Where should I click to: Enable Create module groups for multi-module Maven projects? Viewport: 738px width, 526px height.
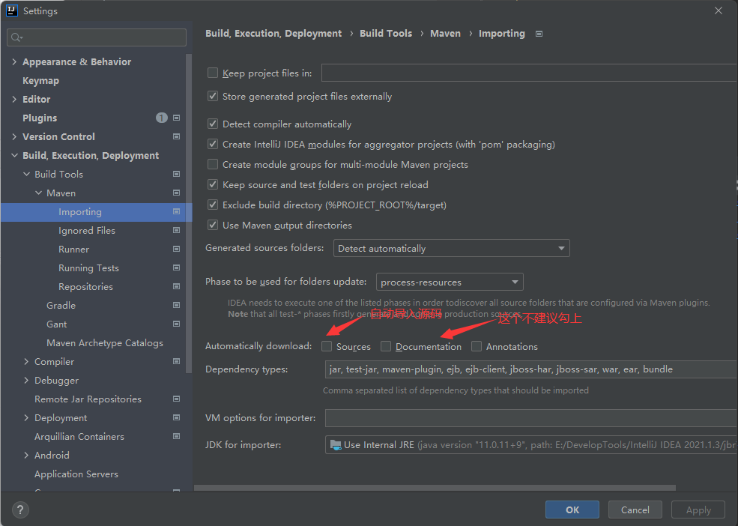tap(213, 164)
